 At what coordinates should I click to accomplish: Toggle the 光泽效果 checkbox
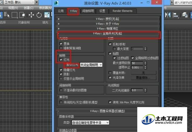click(110, 77)
